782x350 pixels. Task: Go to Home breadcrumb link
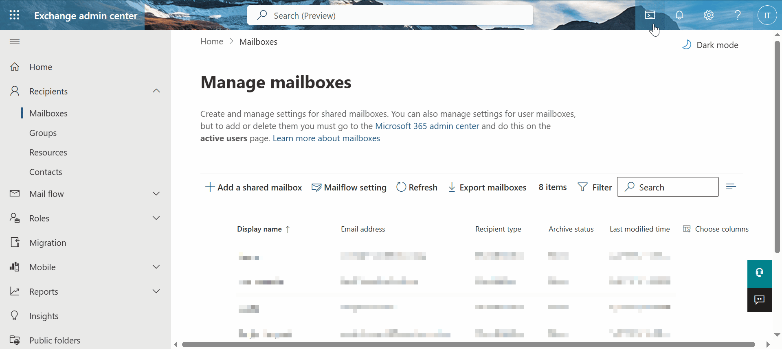coord(212,42)
